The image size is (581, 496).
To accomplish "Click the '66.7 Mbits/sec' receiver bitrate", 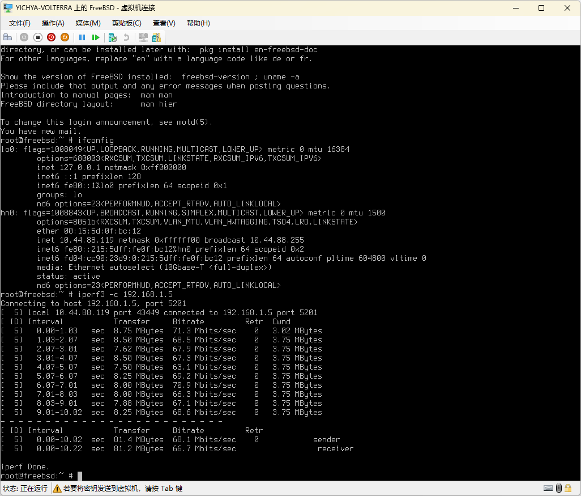I will pyautogui.click(x=204, y=448).
